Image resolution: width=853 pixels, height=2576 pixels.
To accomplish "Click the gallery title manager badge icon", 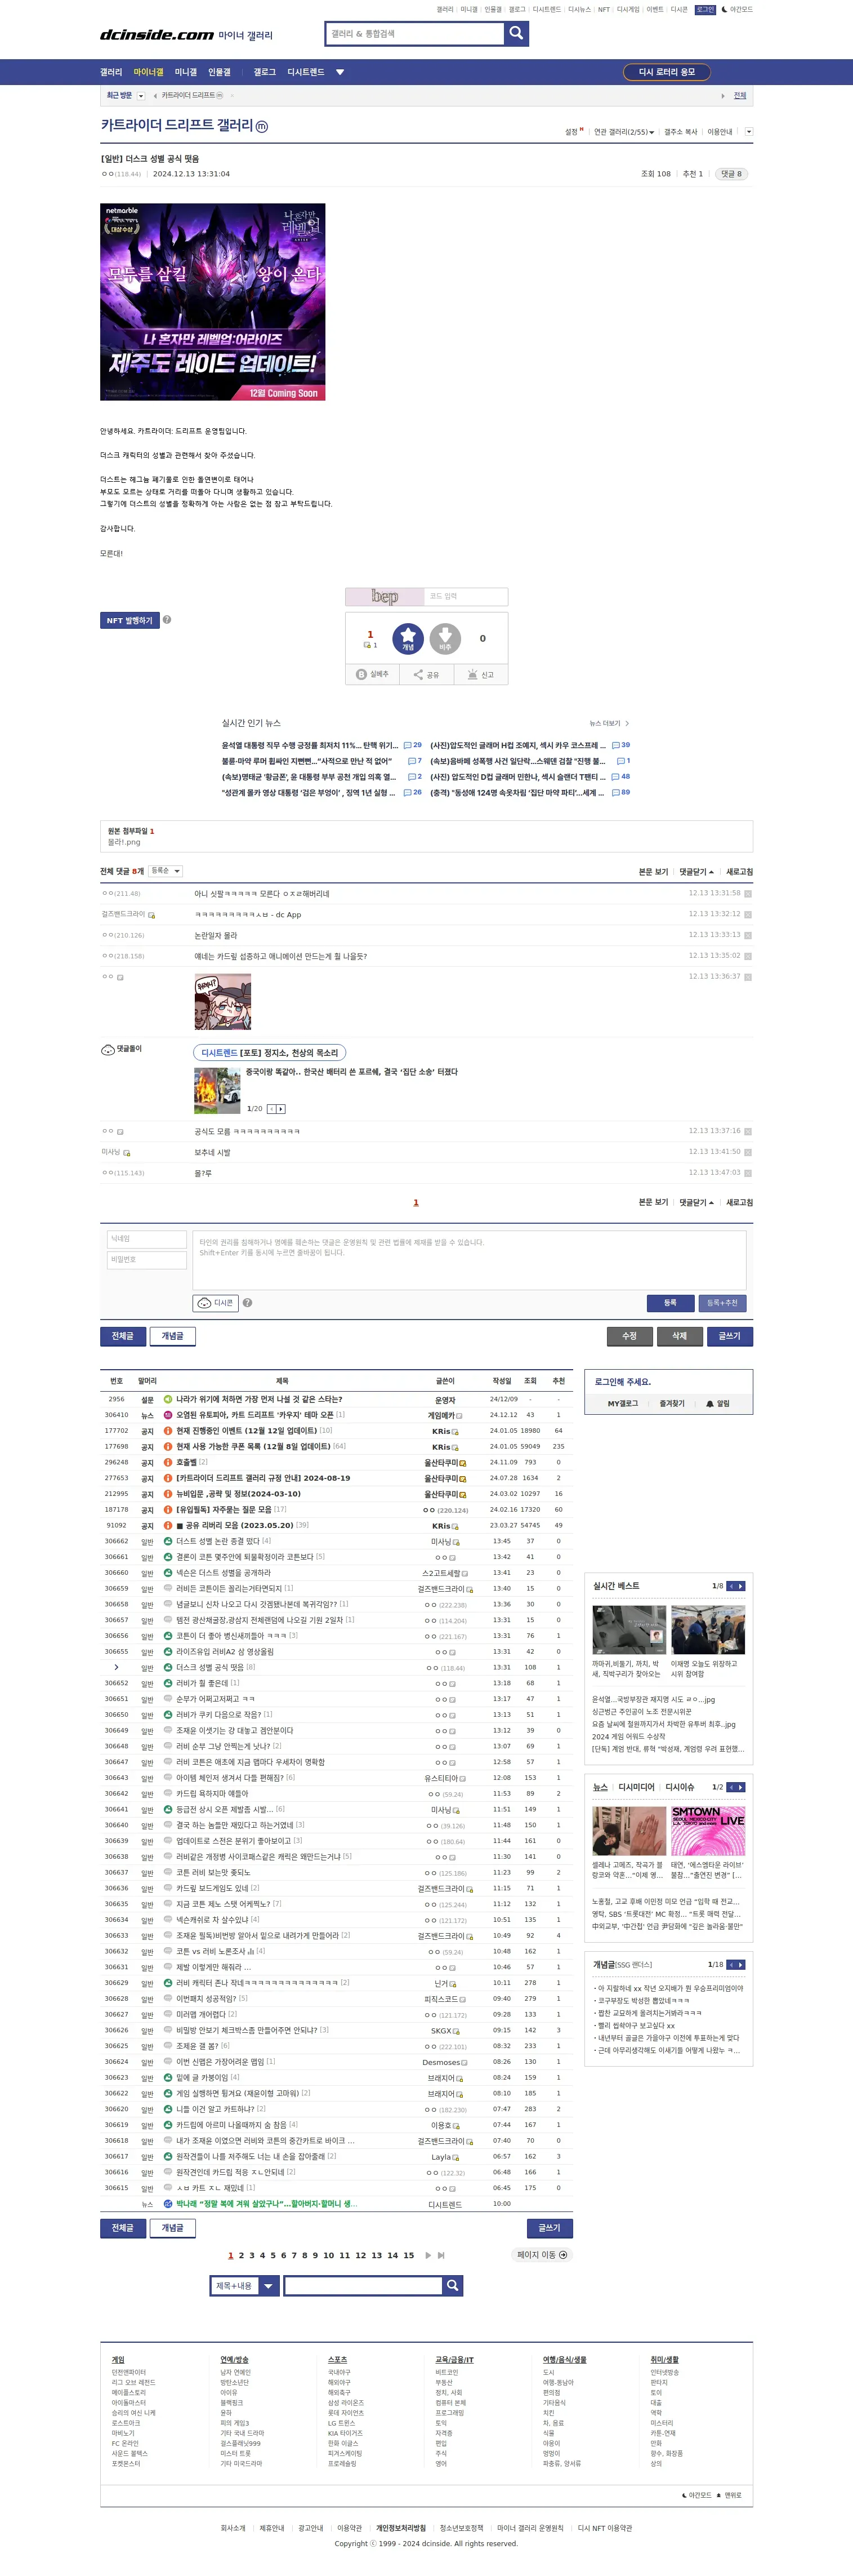I will tap(262, 126).
